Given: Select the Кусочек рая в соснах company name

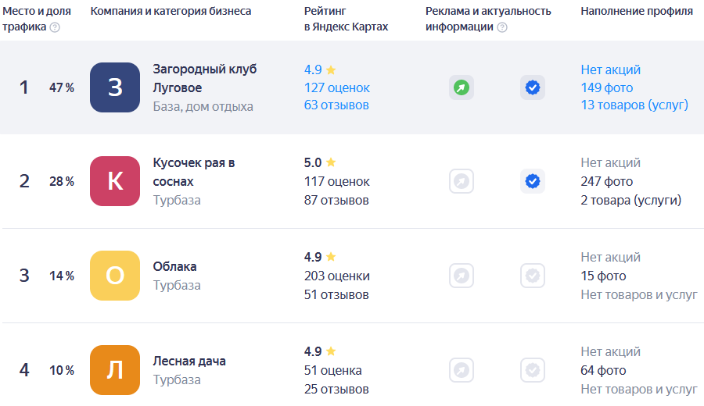Looking at the screenshot, I should tap(194, 172).
